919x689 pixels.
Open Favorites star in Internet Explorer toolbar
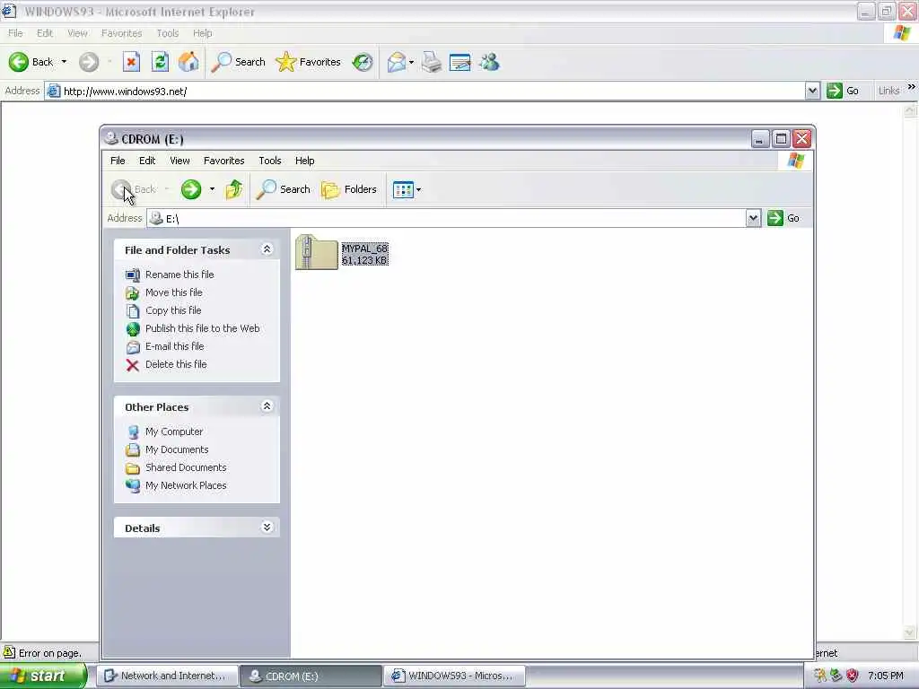[x=308, y=62]
